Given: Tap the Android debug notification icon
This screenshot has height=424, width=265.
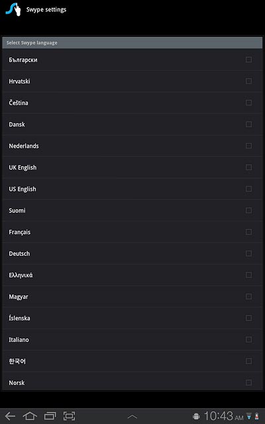Looking at the screenshot, I should [x=196, y=417].
